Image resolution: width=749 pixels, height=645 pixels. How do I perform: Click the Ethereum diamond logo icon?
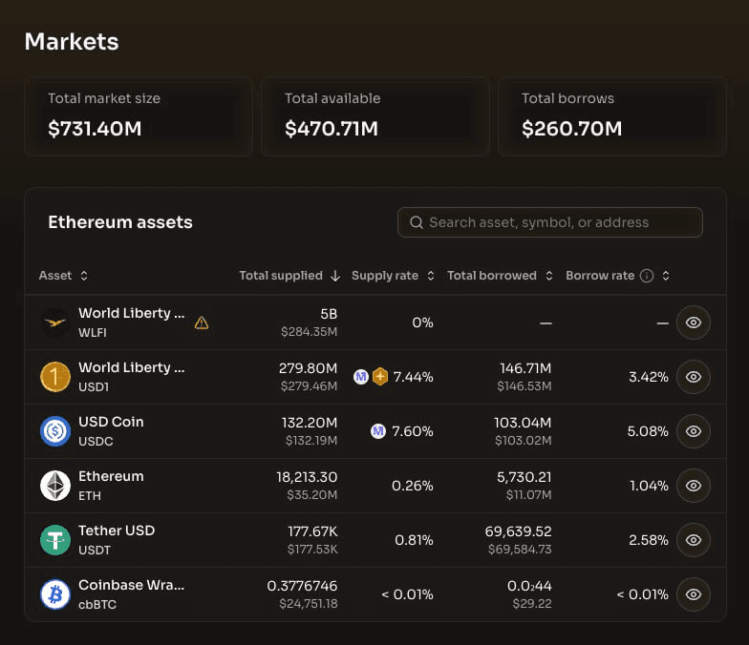[x=55, y=486]
